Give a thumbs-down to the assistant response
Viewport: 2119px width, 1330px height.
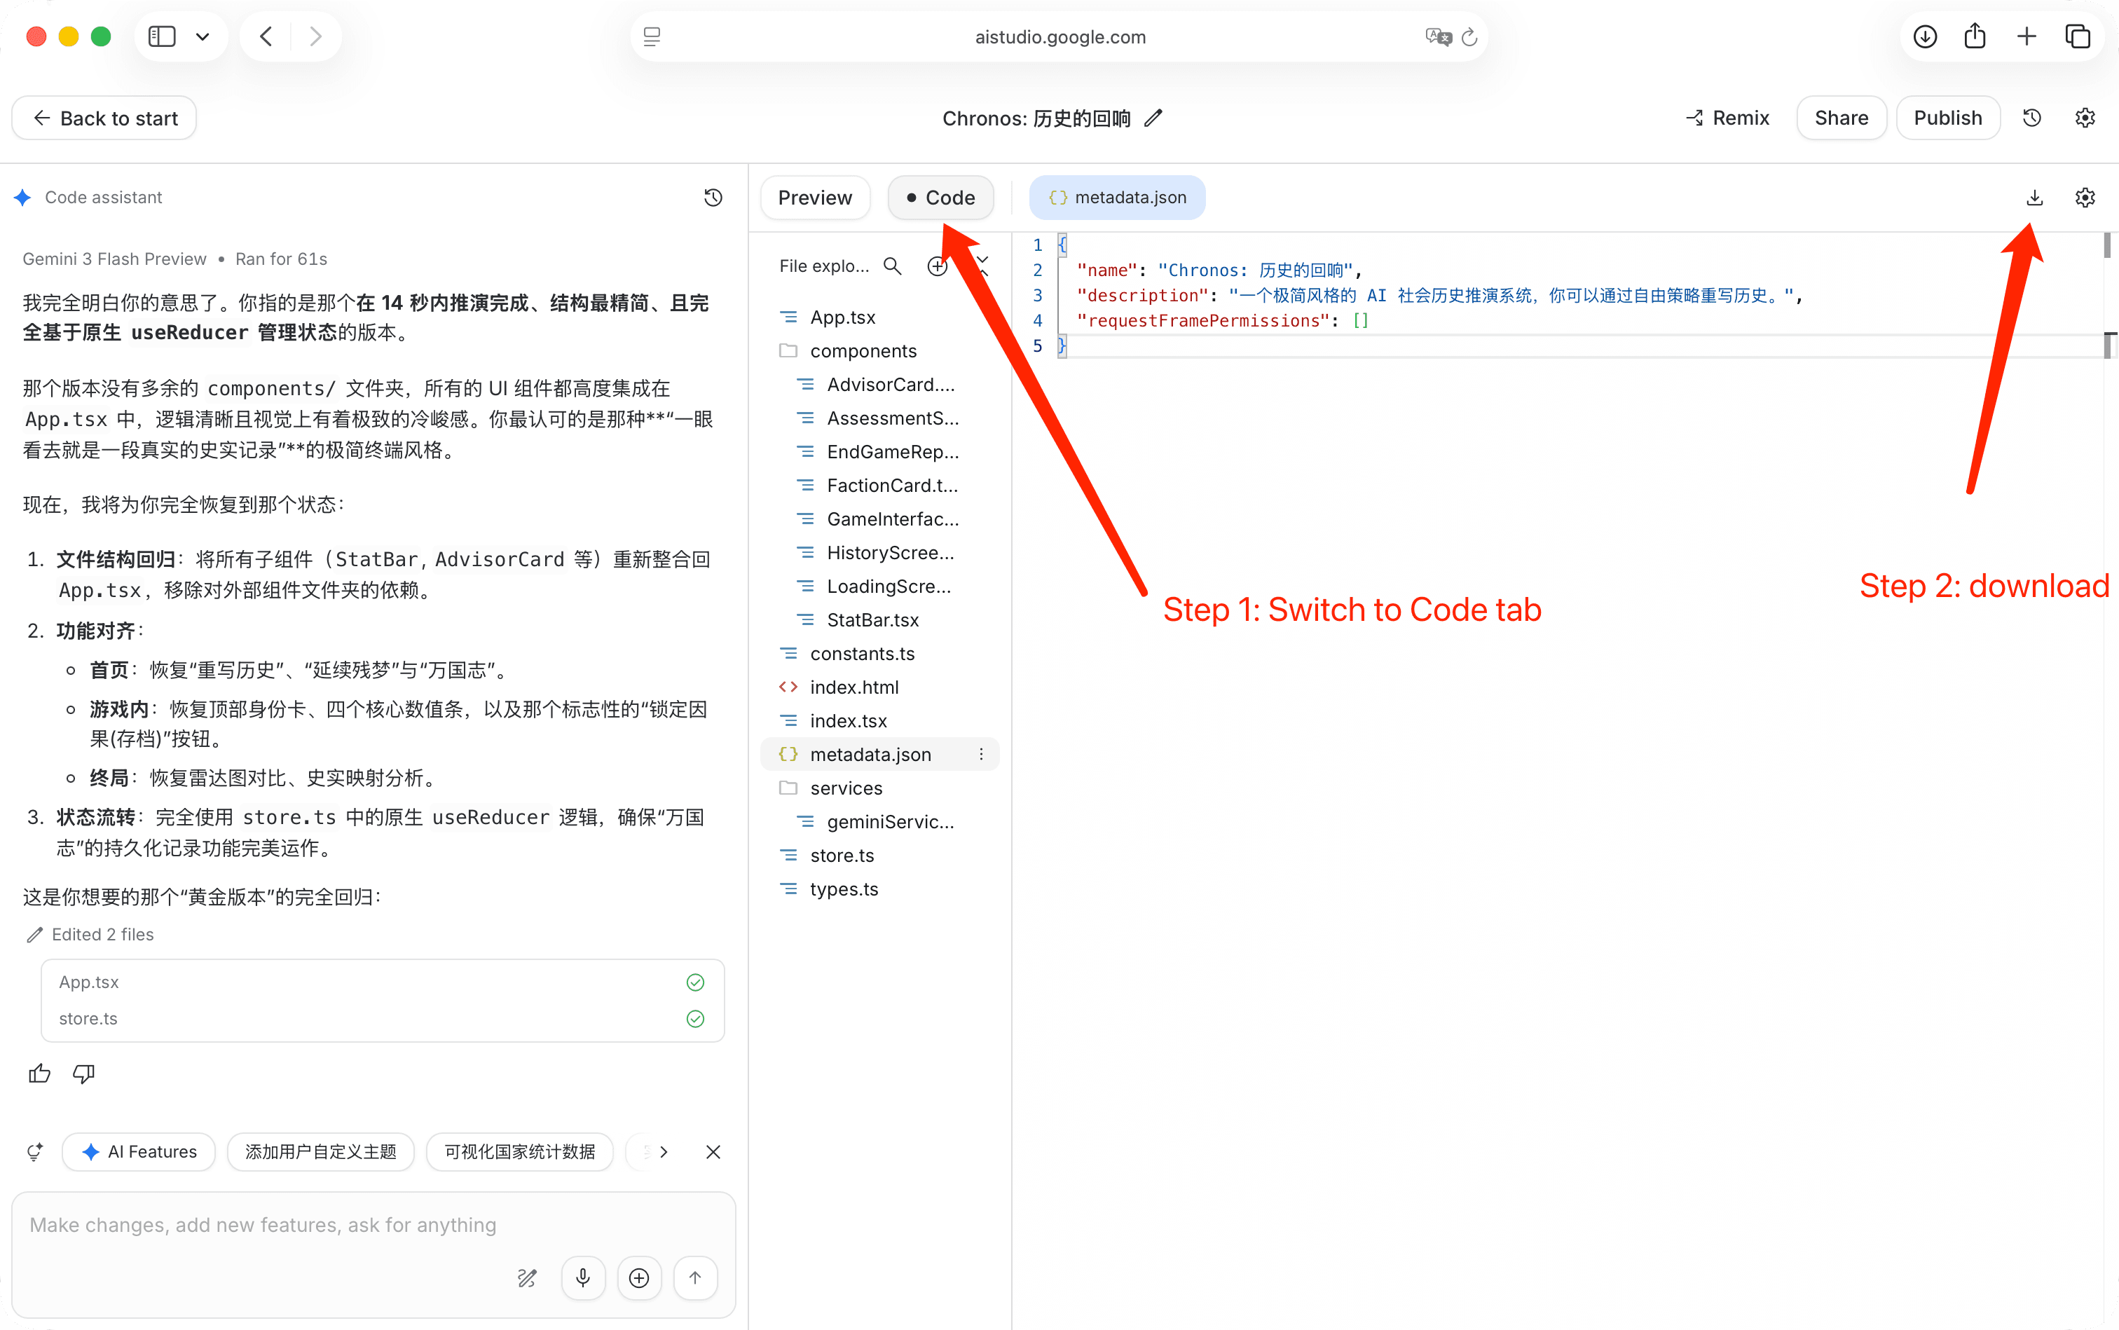[83, 1073]
